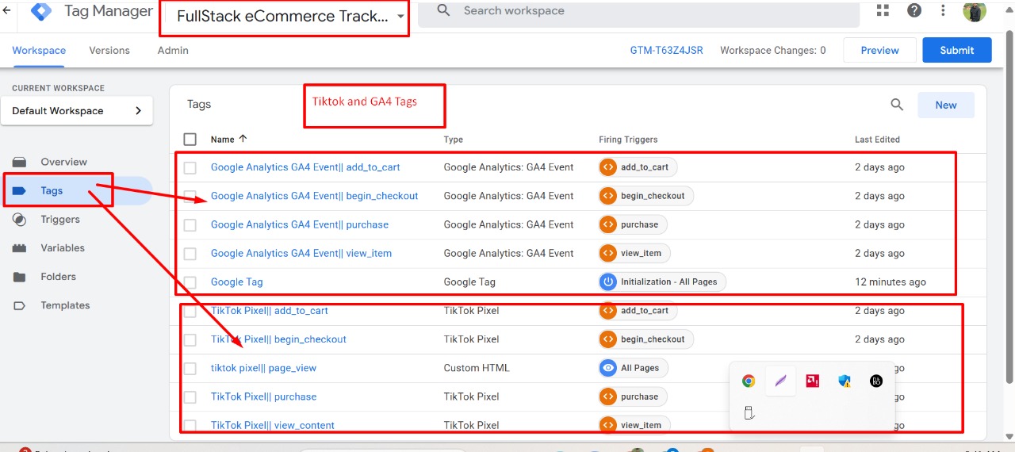Open the three-dot more options menu
1015x452 pixels.
coord(943,10)
